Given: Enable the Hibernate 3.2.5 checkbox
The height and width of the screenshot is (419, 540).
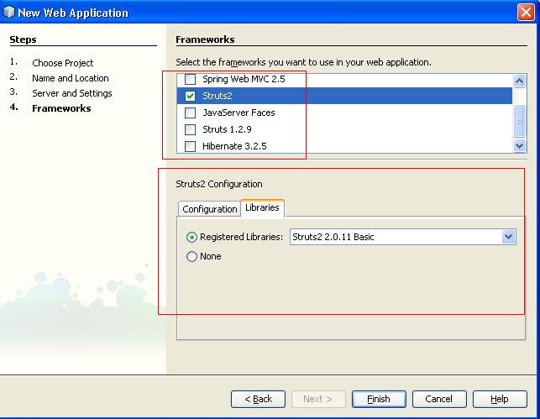Looking at the screenshot, I should click(190, 146).
